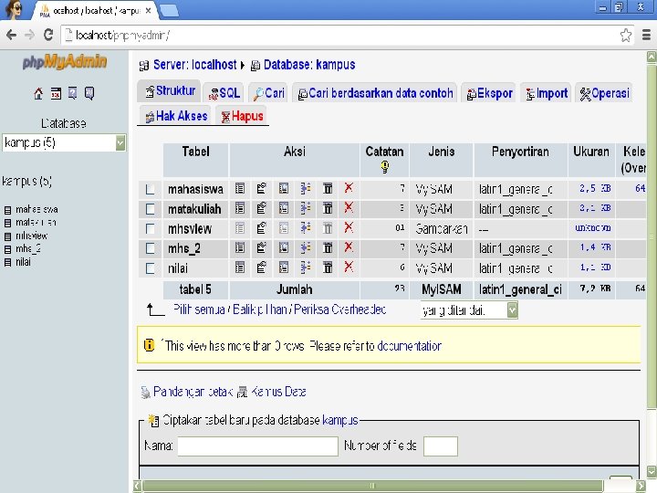This screenshot has height=493, width=657.
Task: Click the Periksa Overheaded link
Action: click(339, 309)
